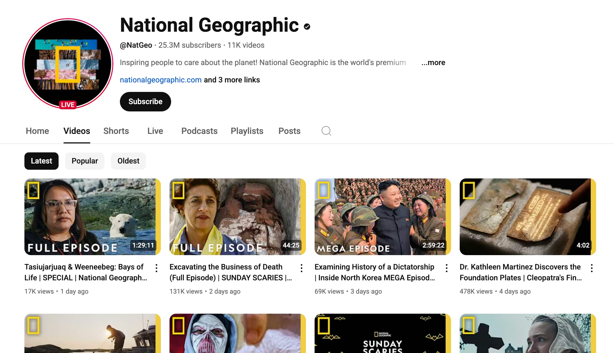Expand the "and 3 more links" list
This screenshot has height=353, width=614.
232,80
